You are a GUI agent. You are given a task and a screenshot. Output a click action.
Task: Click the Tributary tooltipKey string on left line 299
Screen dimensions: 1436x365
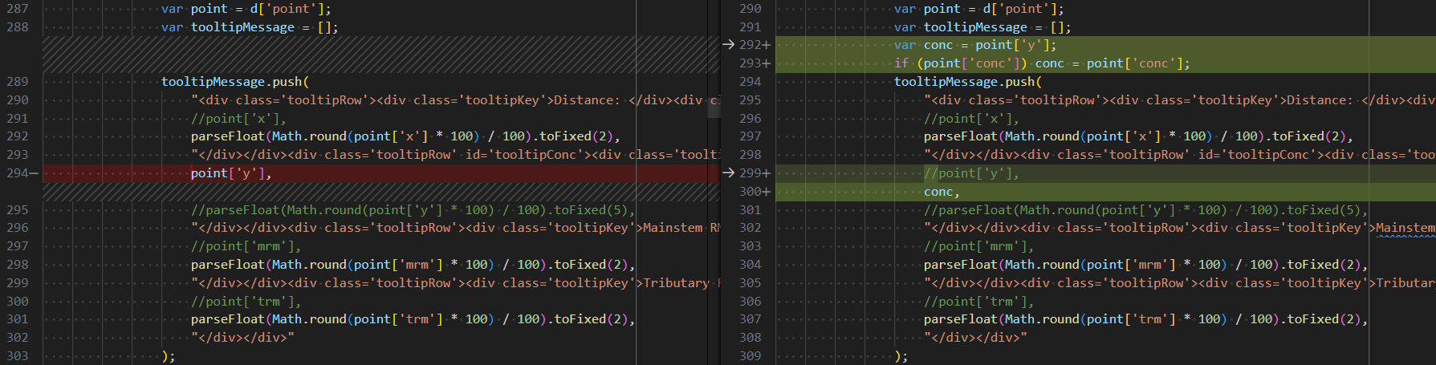pos(455,283)
